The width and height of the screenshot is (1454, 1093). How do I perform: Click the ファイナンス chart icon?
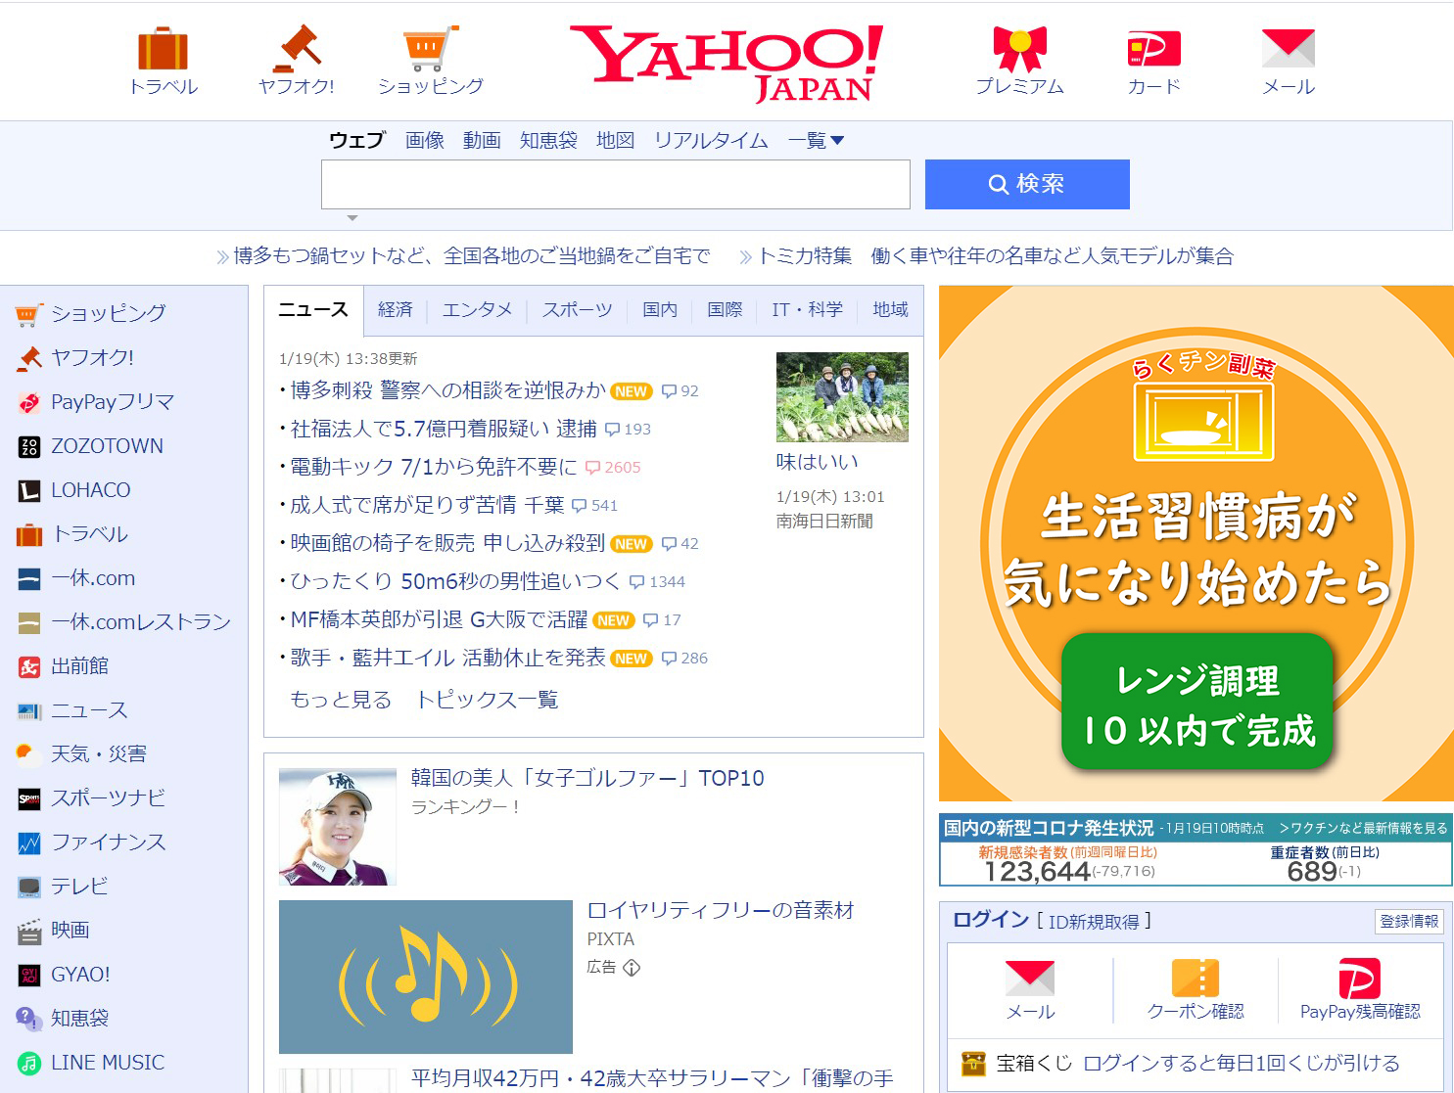[29, 843]
